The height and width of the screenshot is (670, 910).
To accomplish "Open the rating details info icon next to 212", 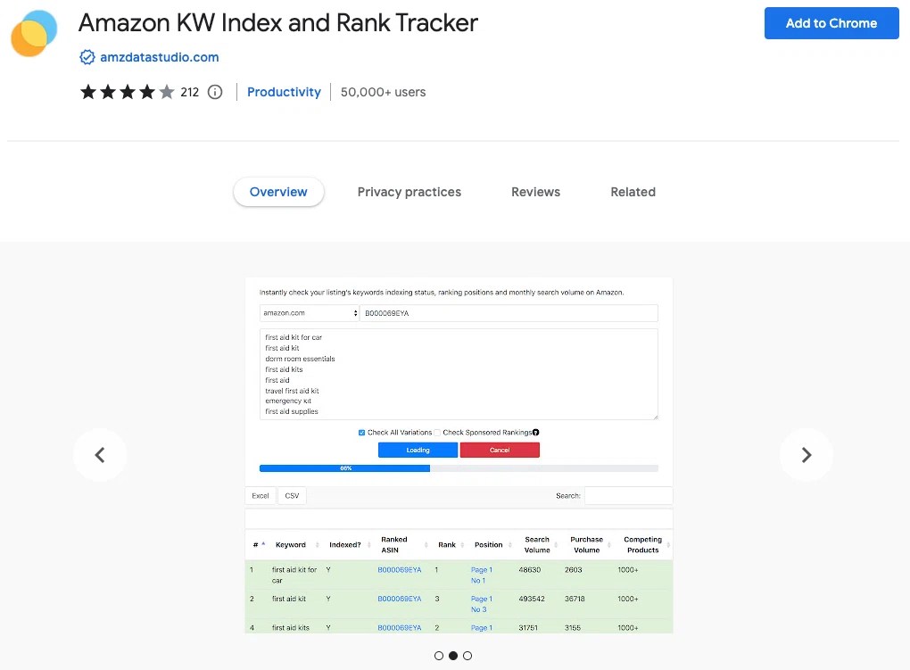I will tap(214, 92).
